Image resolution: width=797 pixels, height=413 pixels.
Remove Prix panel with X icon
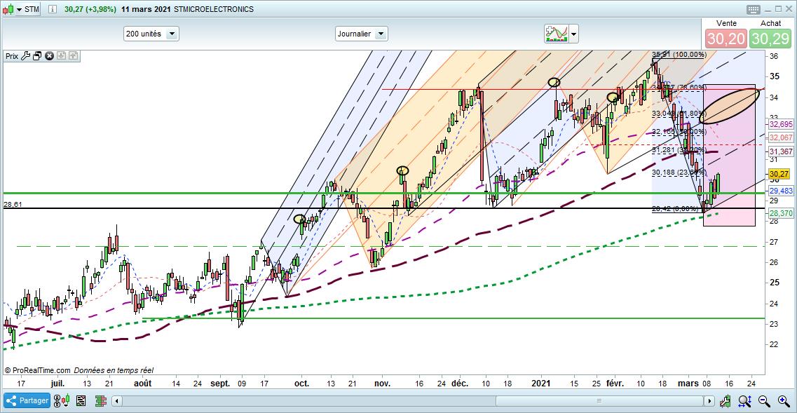(49, 56)
